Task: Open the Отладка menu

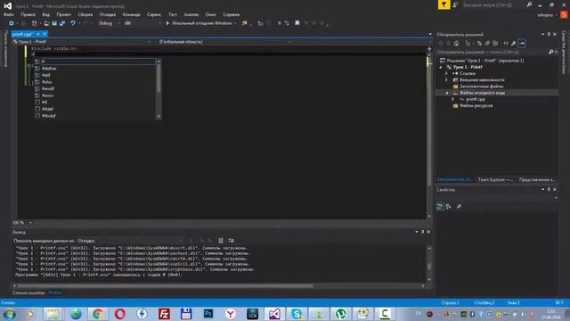Action: click(108, 14)
